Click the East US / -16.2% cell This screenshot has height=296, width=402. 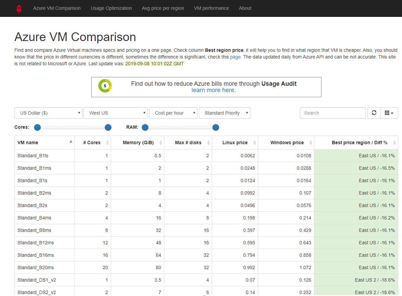tap(356, 218)
